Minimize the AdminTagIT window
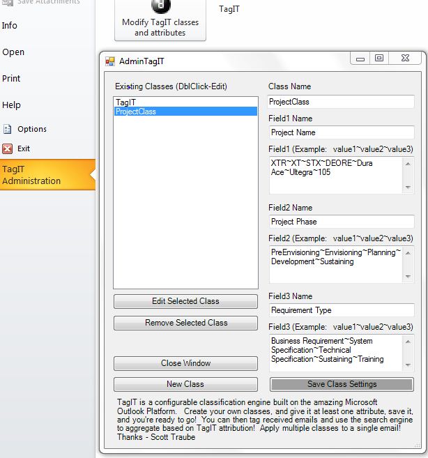 [360, 58]
